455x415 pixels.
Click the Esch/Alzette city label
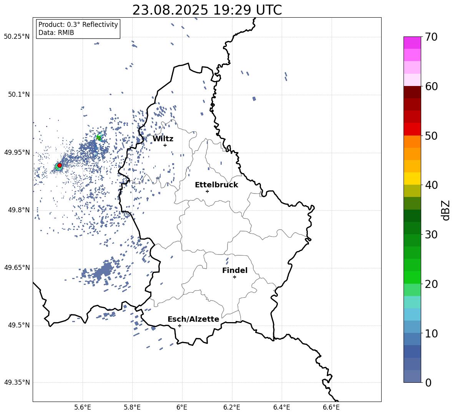pos(194,319)
